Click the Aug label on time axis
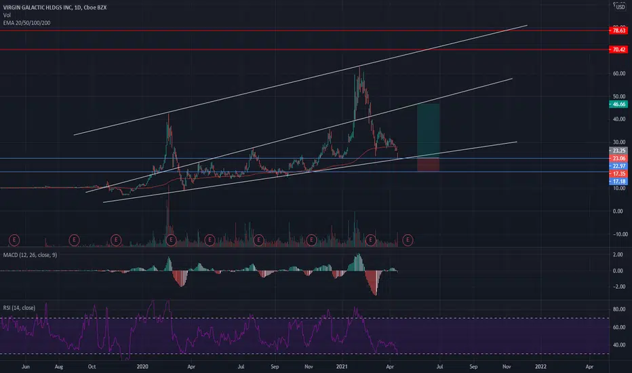Image resolution: width=632 pixels, height=373 pixels. pos(59,366)
